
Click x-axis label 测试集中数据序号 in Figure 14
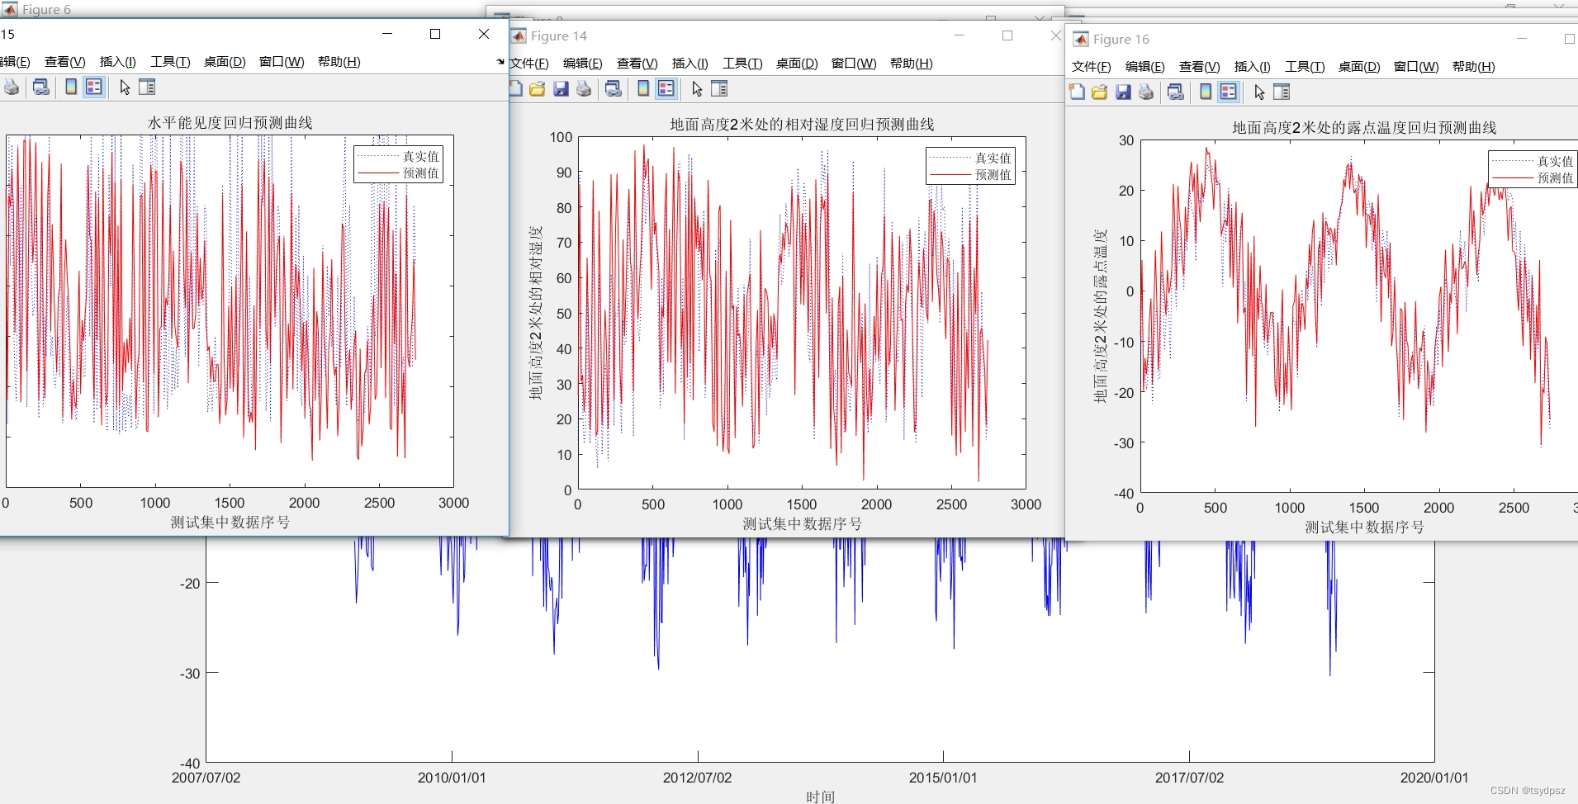pos(802,524)
